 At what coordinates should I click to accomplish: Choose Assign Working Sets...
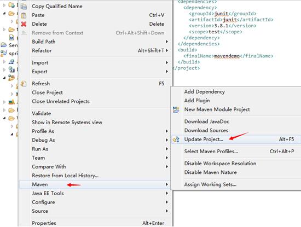tap(236, 184)
